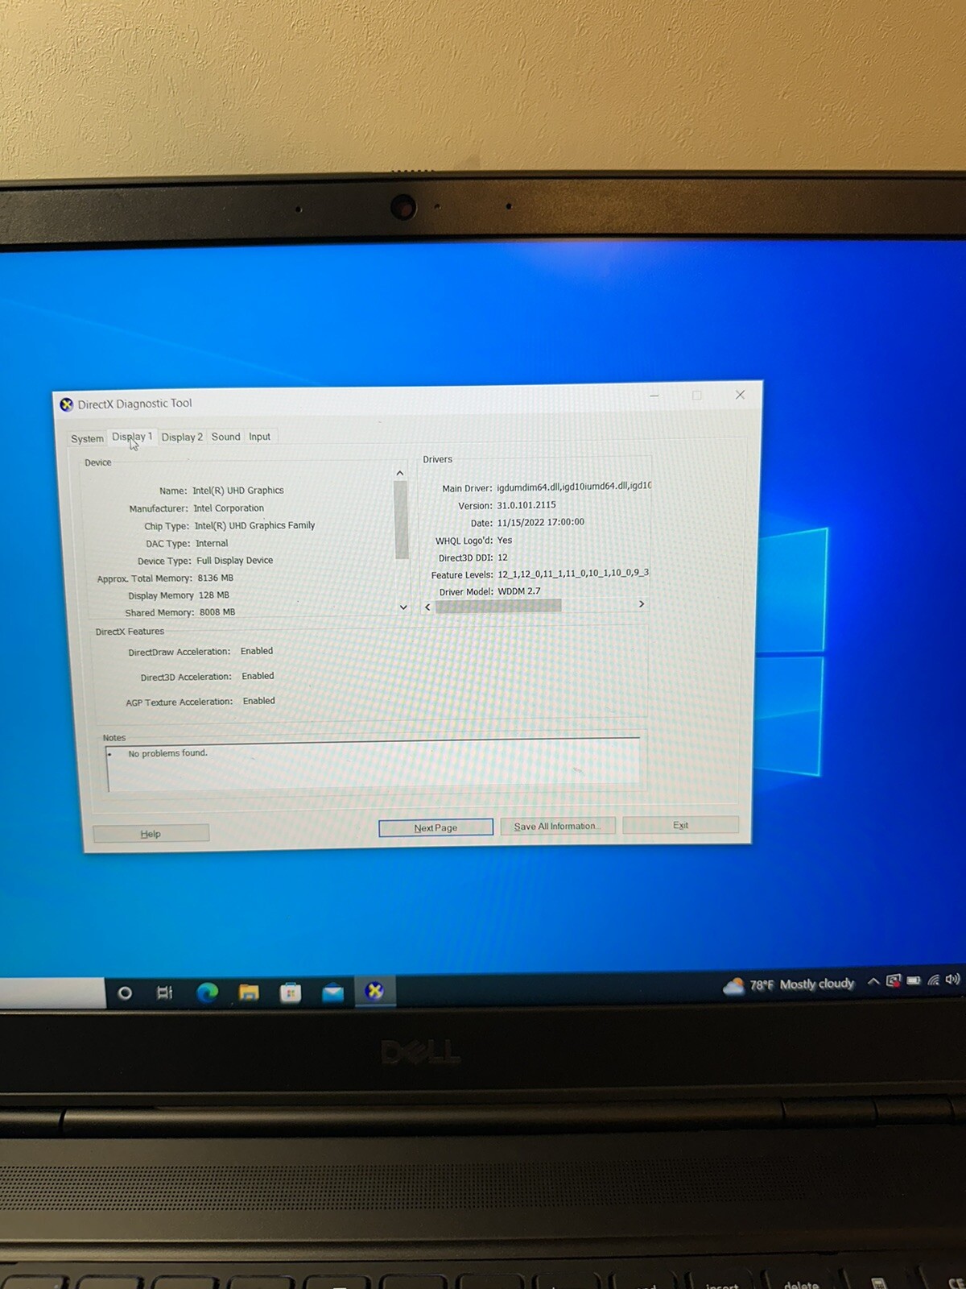Click the Drivers horizontal scrollbar thumb
This screenshot has height=1289, width=966.
click(498, 606)
